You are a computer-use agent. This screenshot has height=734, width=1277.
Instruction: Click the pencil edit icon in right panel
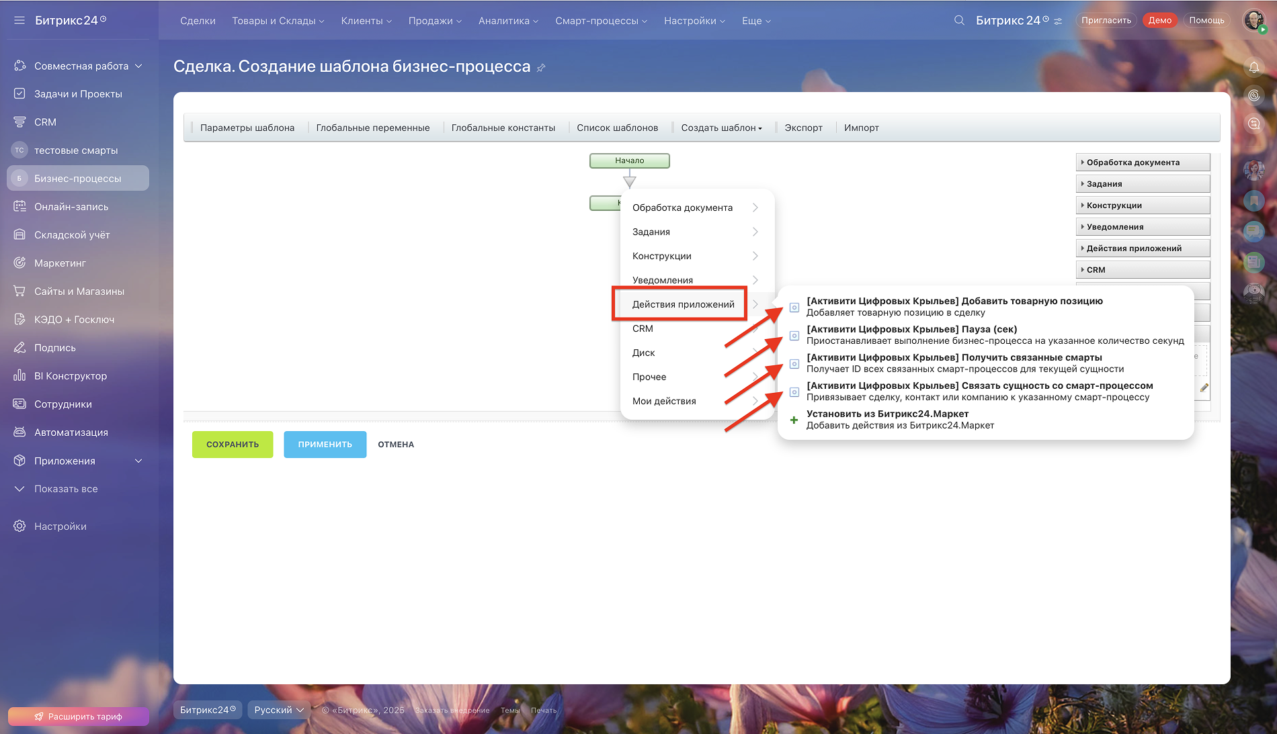click(1204, 387)
